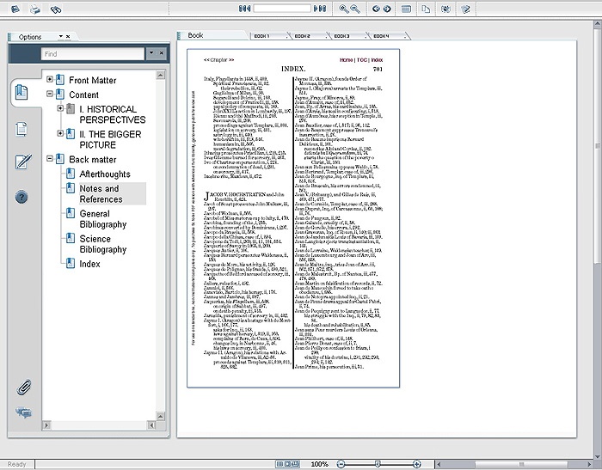
Task: Click the page layout view icon
Action: point(406,9)
